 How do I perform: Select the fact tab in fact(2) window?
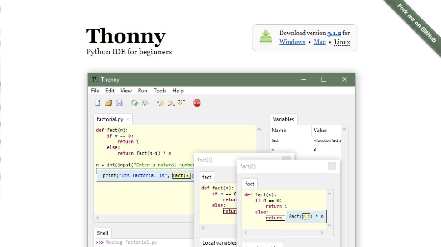250,184
